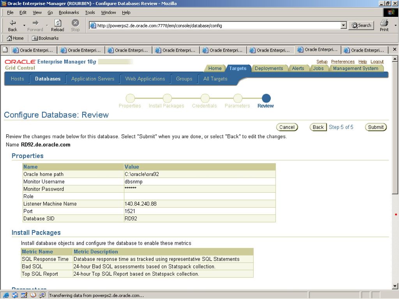Close the current tab with the tab bar X
The width and height of the screenshot is (399, 299).
coord(394,49)
